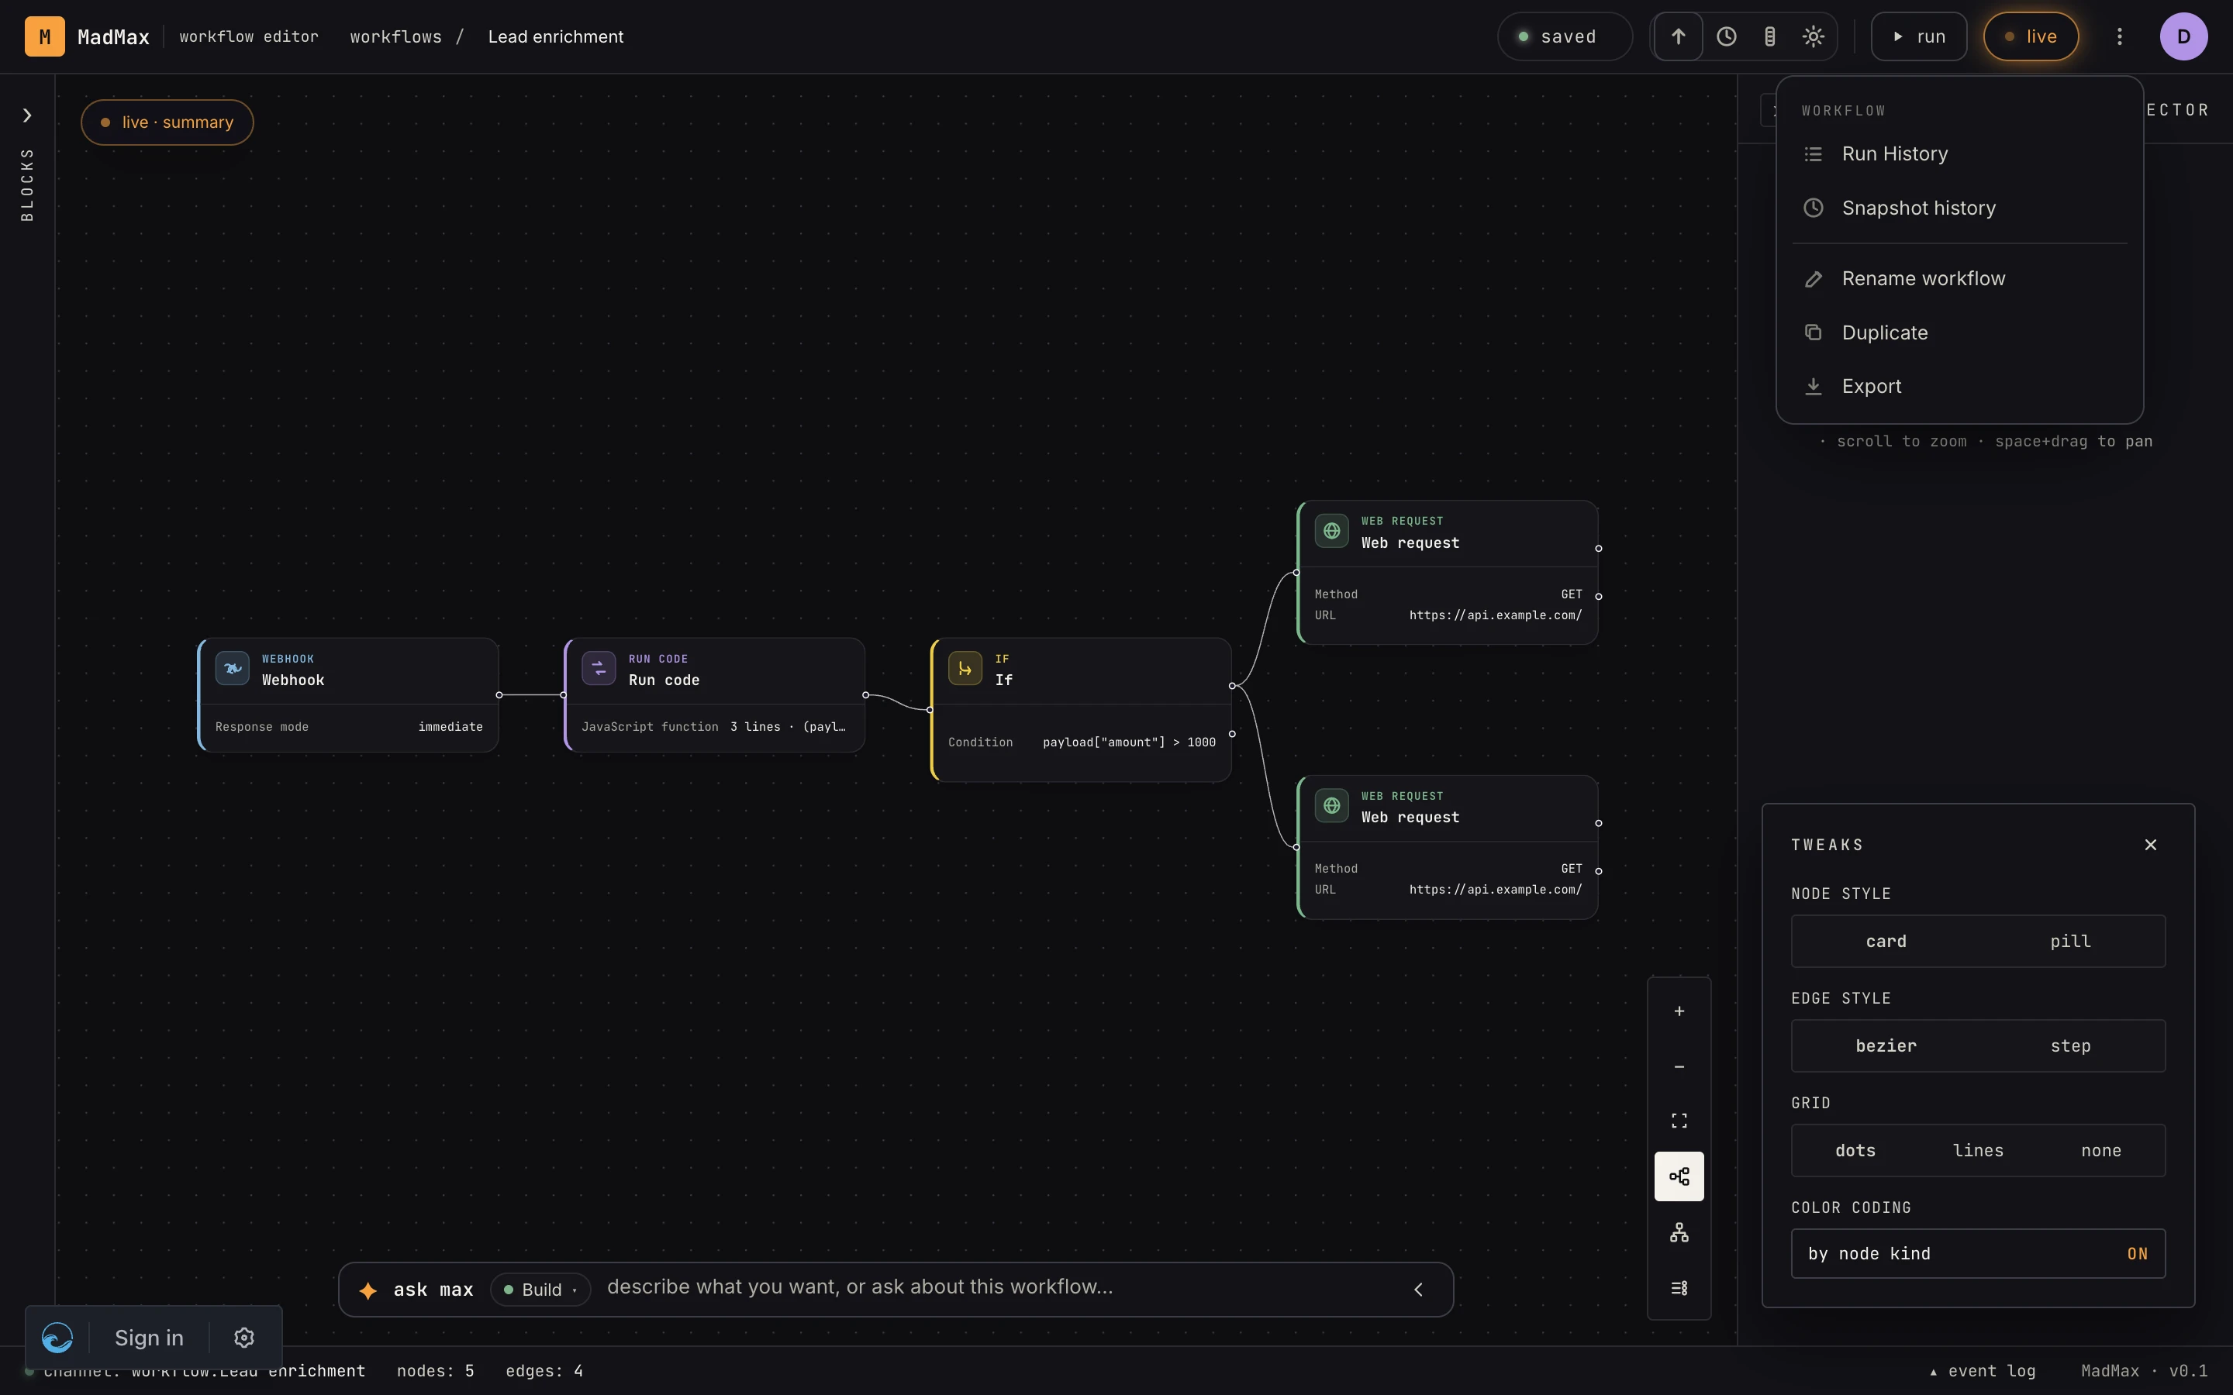Click the blue wave logo next to Sign in
Image resolution: width=2233 pixels, height=1395 pixels.
click(x=57, y=1338)
